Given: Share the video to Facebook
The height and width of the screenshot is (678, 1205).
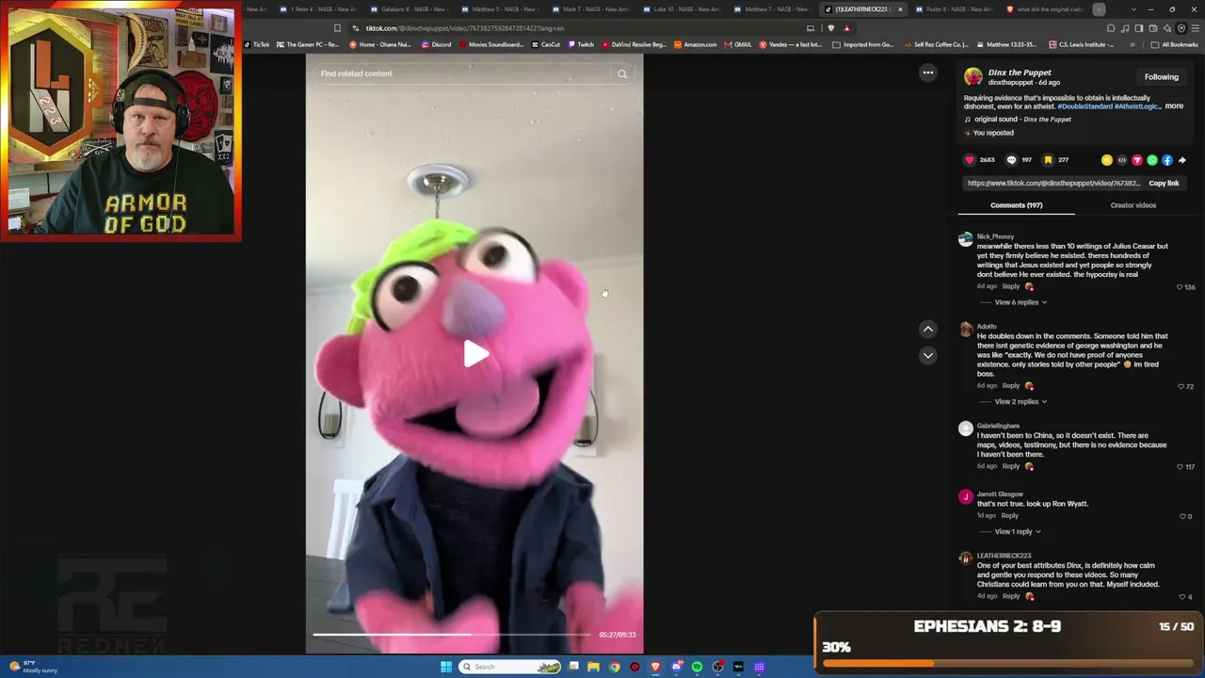Looking at the screenshot, I should 1167,160.
